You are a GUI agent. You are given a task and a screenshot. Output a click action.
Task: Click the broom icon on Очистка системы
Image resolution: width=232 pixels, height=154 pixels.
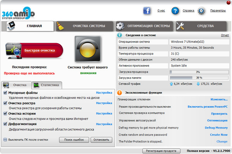click(x=60, y=26)
